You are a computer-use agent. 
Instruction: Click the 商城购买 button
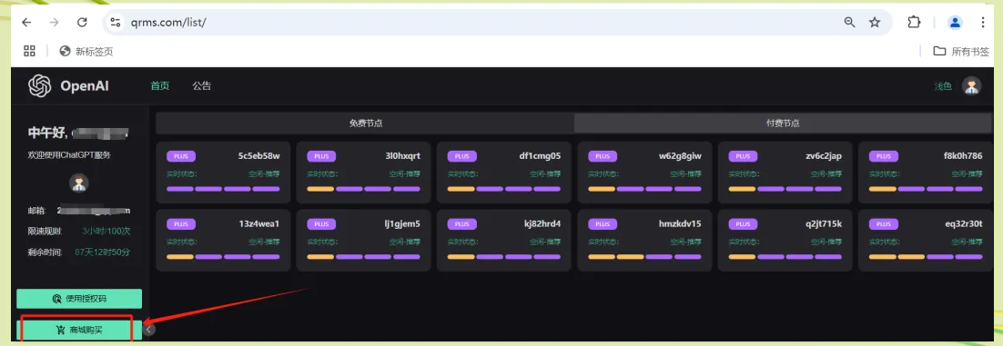(79, 330)
